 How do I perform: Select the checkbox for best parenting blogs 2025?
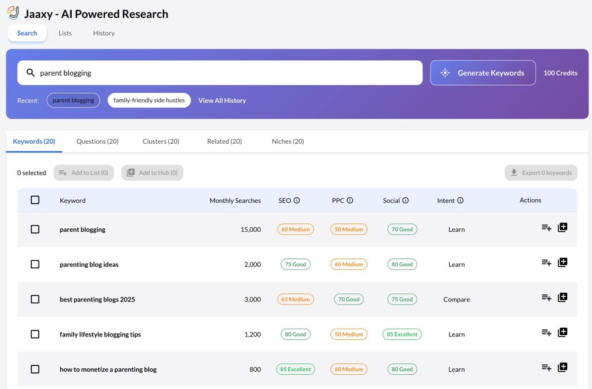point(35,299)
